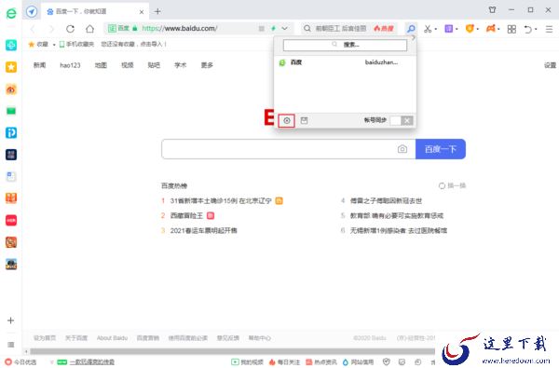Open 今日优选 in status bar
The height and width of the screenshot is (368, 559).
point(20,362)
